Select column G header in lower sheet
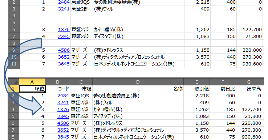Screen dimensions: 268x140 249,82
